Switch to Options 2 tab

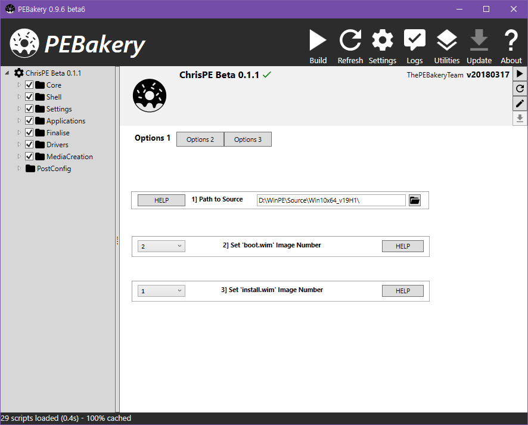click(x=200, y=139)
